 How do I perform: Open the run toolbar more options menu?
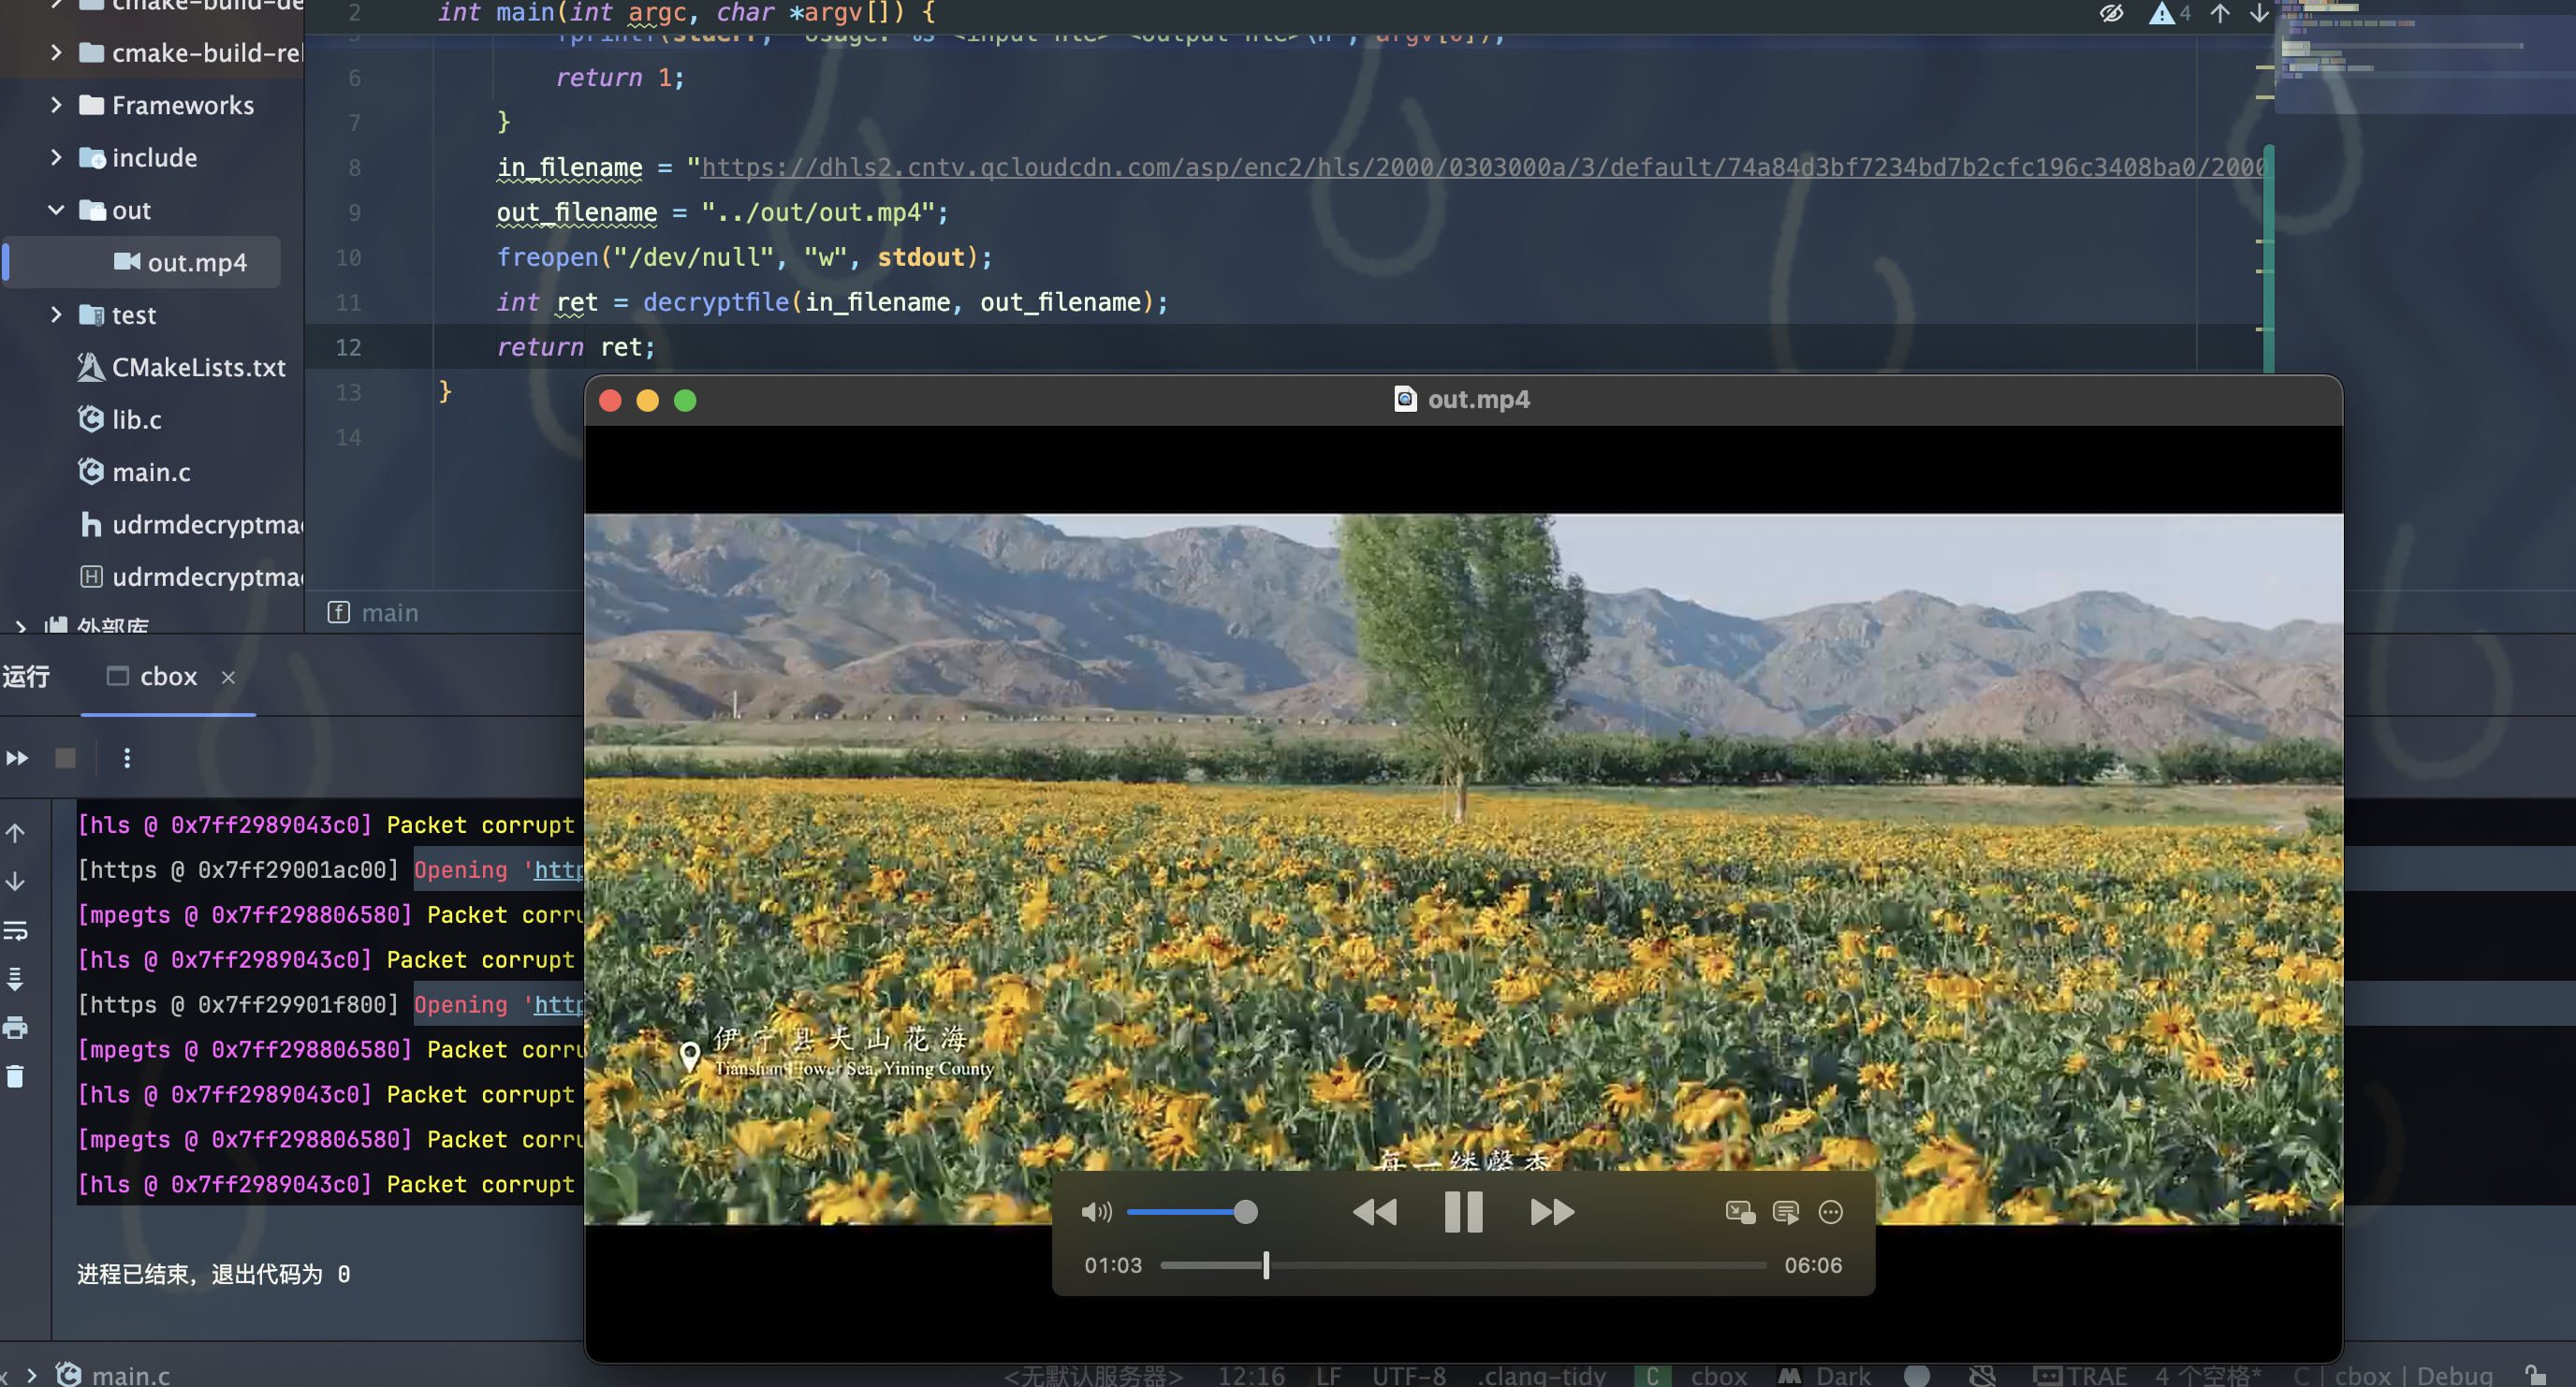(127, 758)
